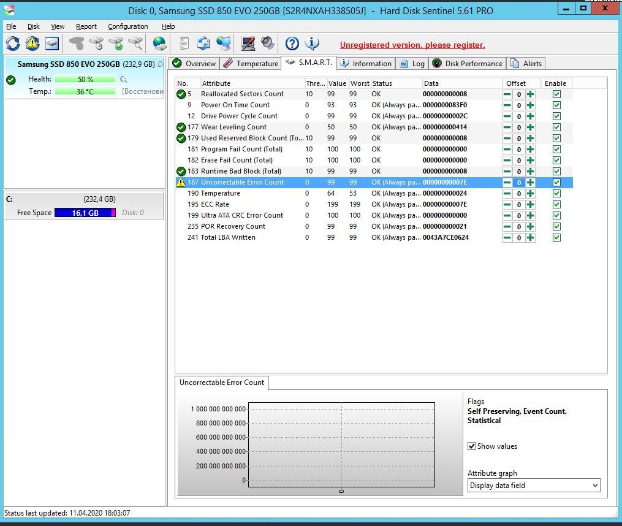Image resolution: width=622 pixels, height=526 pixels.
Task: Sort by the Status column header
Action: (x=396, y=83)
